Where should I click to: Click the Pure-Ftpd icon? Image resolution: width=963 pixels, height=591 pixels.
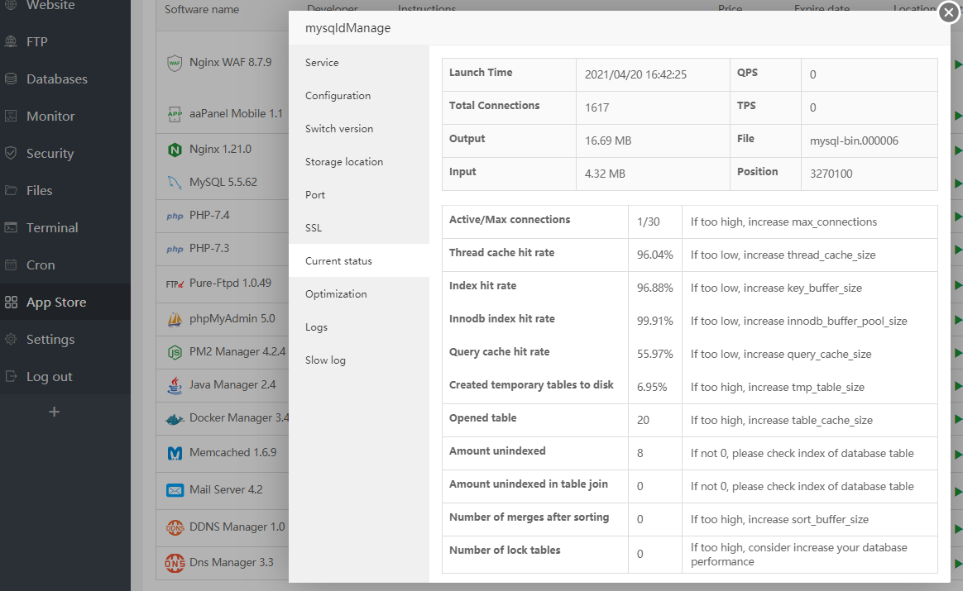[x=175, y=284]
